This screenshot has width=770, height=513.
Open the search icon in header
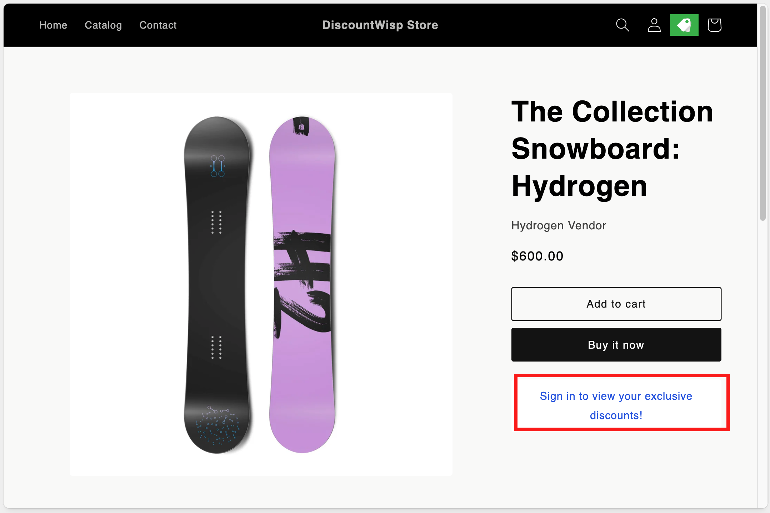(622, 25)
